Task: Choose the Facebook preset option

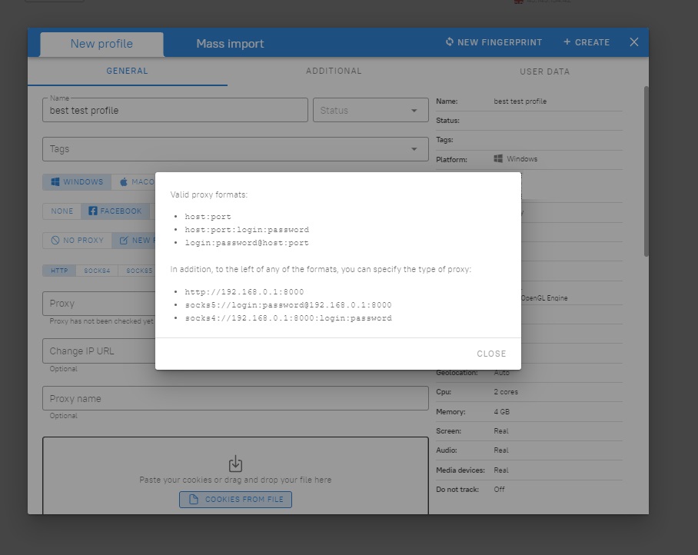Action: point(115,211)
